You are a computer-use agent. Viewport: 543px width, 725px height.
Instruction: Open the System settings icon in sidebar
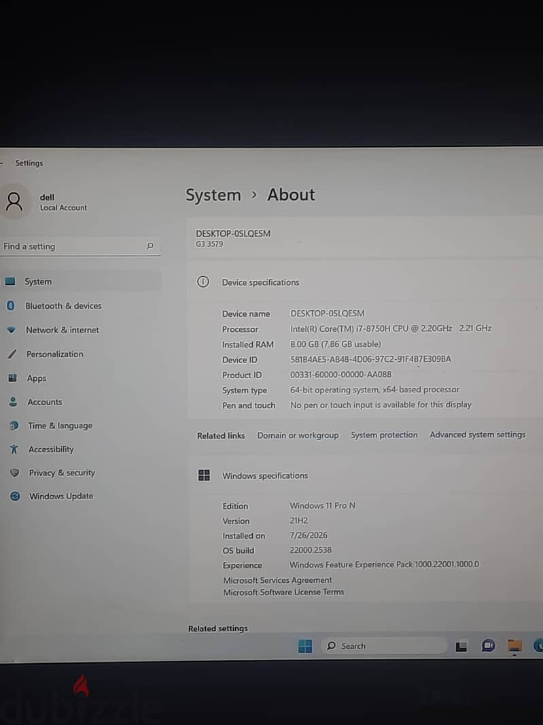(x=10, y=282)
